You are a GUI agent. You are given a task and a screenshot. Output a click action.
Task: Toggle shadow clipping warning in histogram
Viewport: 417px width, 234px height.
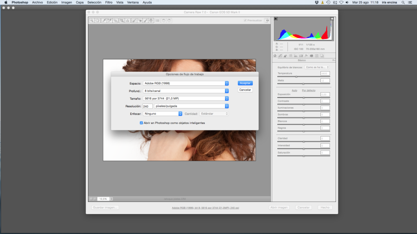point(276,19)
